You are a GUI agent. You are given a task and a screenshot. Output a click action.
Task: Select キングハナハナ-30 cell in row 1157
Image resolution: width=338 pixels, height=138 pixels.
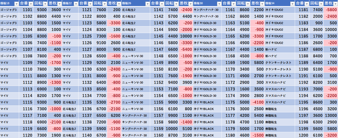tap(136, 116)
